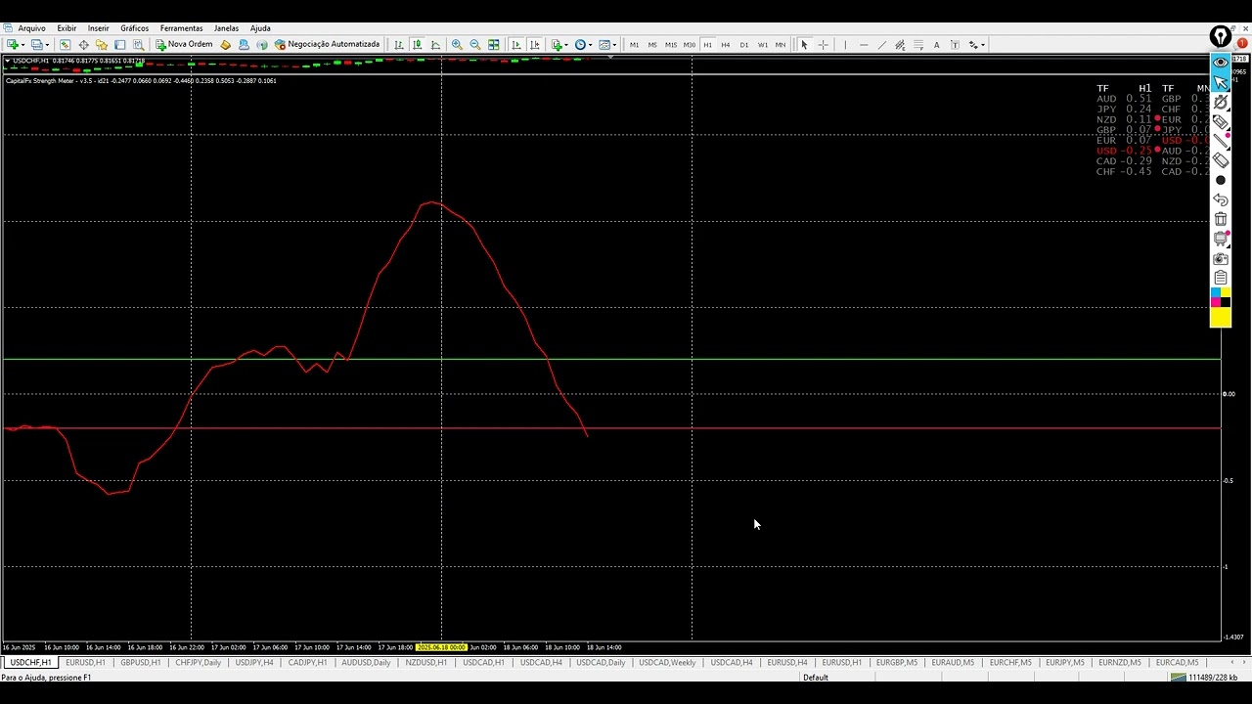Select the M1 timeframe
Viewport: 1252px width, 704px height.
point(634,44)
